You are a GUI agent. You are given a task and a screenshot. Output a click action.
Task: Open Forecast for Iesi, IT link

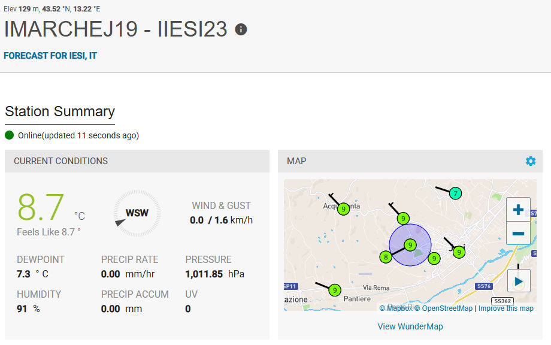(x=50, y=56)
